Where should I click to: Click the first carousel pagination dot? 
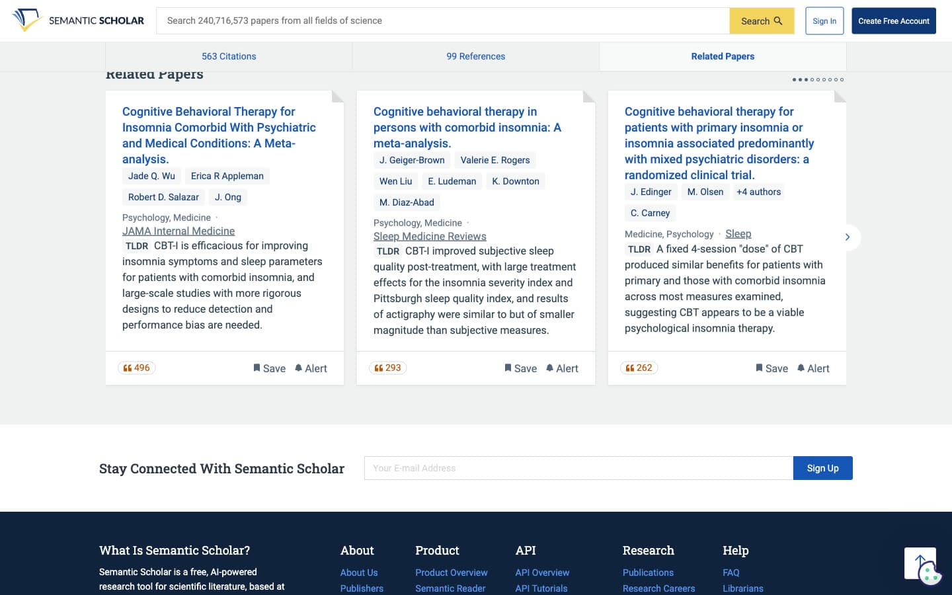pyautogui.click(x=794, y=79)
